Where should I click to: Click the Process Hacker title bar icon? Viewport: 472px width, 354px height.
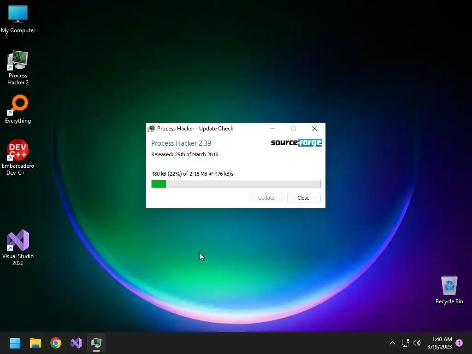pyautogui.click(x=151, y=129)
